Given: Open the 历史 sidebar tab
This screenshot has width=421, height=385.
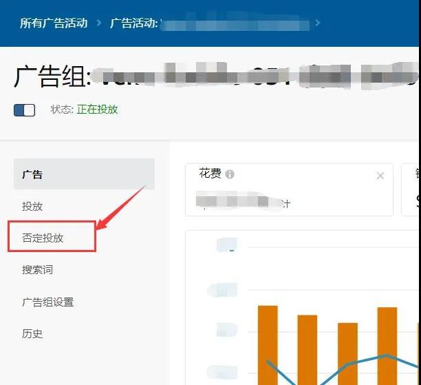Looking at the screenshot, I should coord(32,333).
